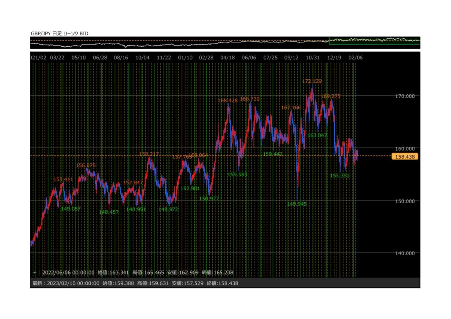
Task: Click the 168.730 peak price label
Action: 250,99
